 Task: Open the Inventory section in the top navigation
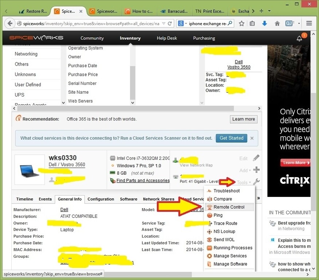(x=130, y=38)
